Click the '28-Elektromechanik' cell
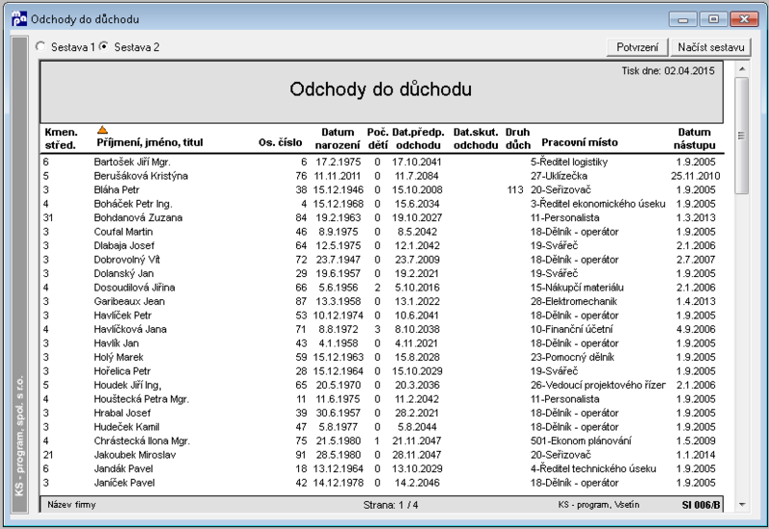Screen dimensions: 769x529 [x=573, y=301]
